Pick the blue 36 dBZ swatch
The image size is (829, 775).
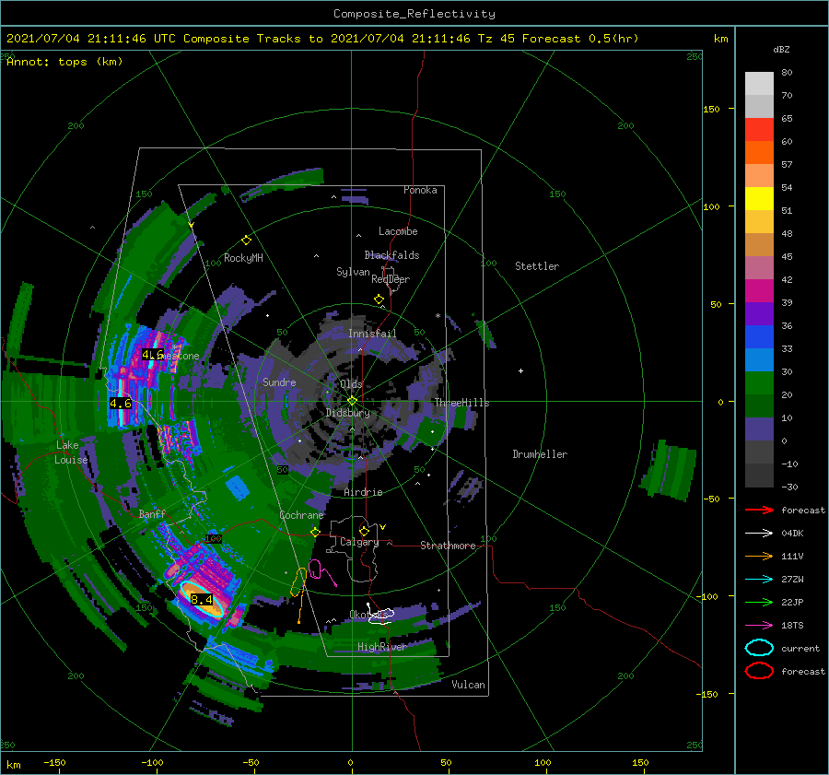(759, 336)
